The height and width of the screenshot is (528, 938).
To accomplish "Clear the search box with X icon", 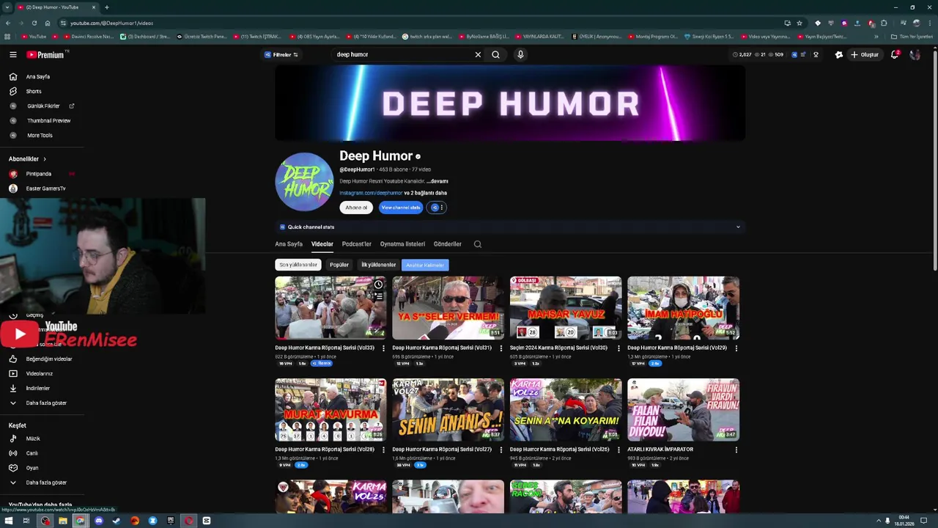I will click(x=478, y=54).
